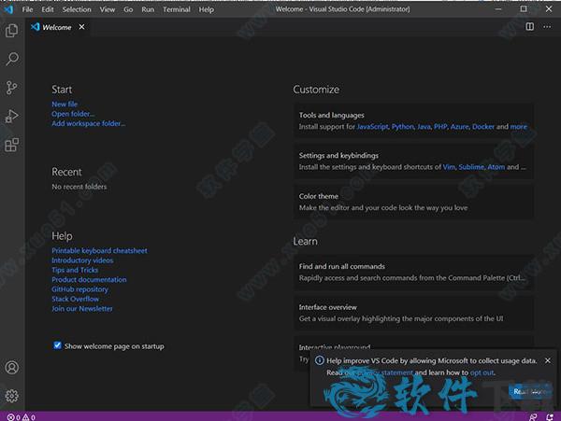Install Atom keyboard shortcuts
561x421 pixels.
click(x=496, y=167)
